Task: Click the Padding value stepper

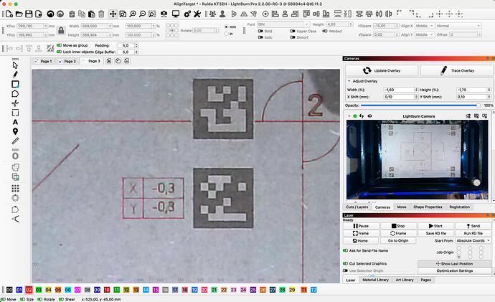Action: [136, 45]
